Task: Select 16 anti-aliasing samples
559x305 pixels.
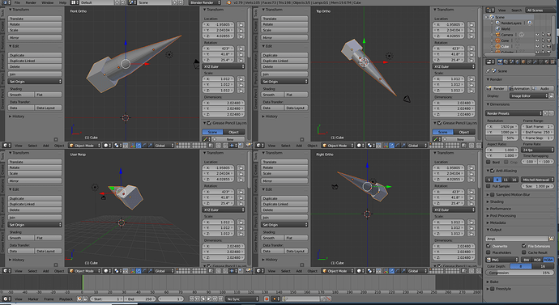Action: (514, 180)
